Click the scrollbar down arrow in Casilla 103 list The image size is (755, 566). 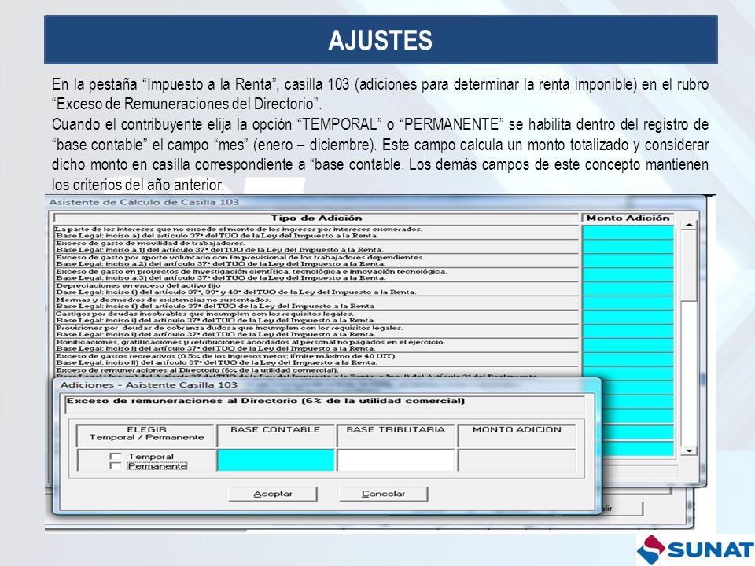point(689,450)
